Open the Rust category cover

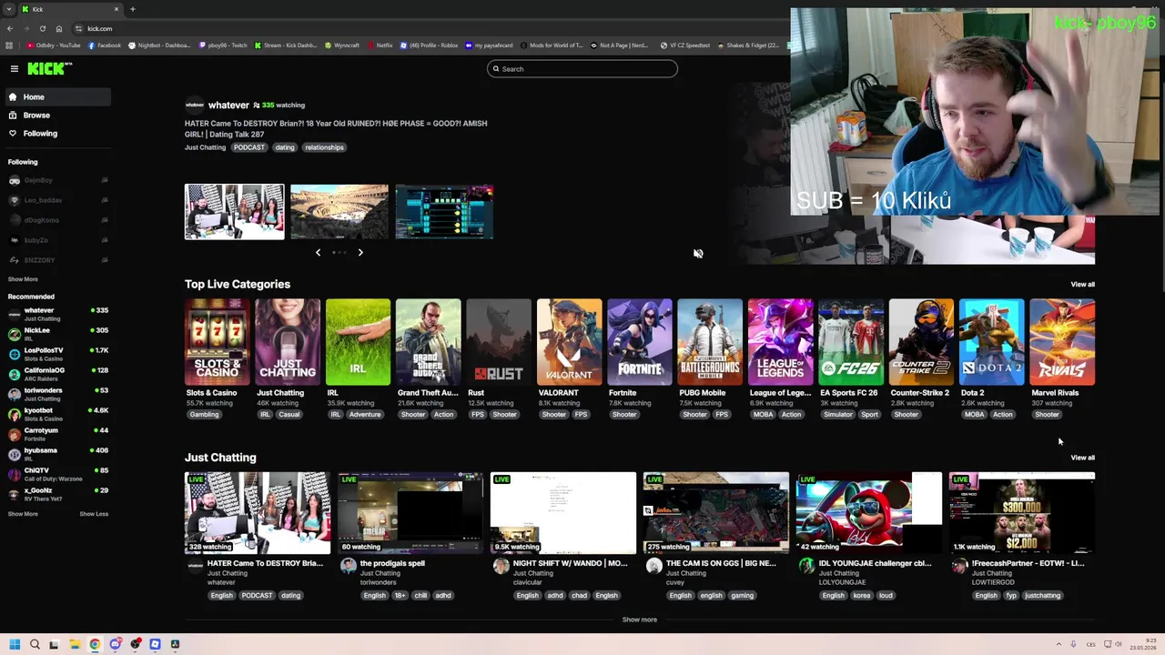point(499,342)
